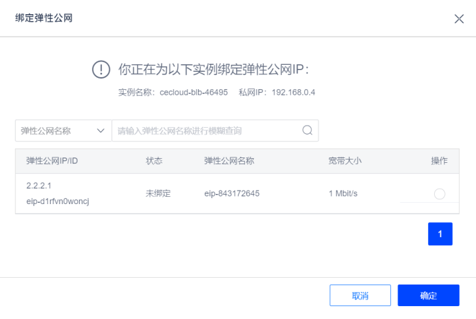Click the 未绑定 status cell
This screenshot has width=476, height=319.
(x=158, y=193)
